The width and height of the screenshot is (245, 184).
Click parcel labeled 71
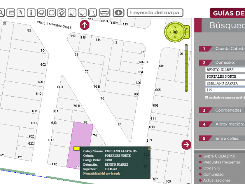tap(120, 124)
